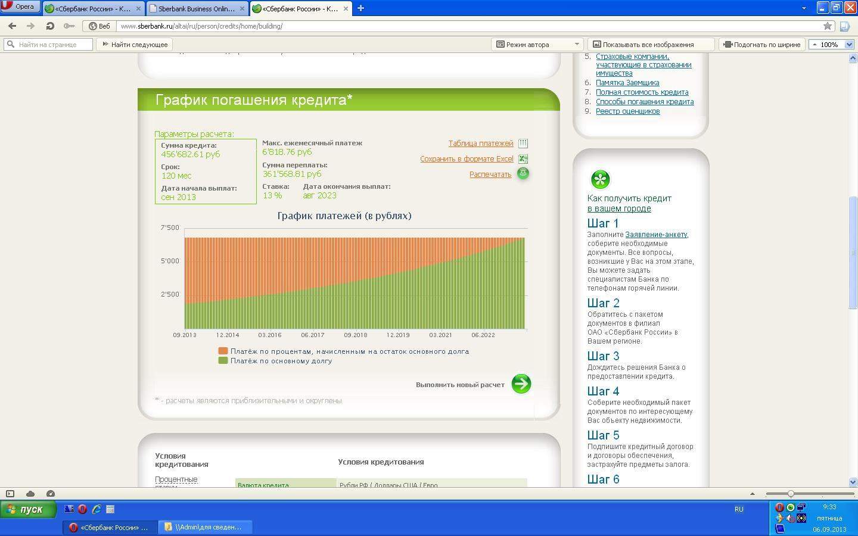Viewport: 858px width, 536px height.
Task: Click the Процентные conditions link
Action: coord(176,479)
